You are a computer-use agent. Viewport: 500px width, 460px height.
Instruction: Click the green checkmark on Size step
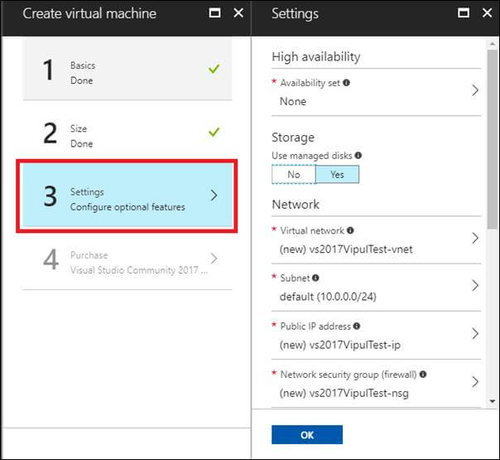pyautogui.click(x=214, y=132)
